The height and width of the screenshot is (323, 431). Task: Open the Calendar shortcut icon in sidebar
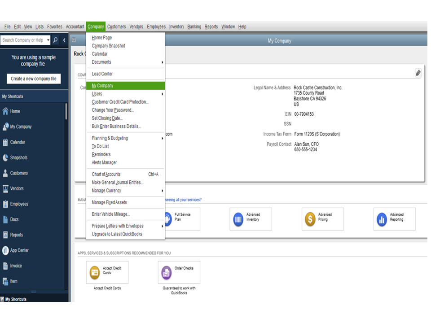pos(5,142)
